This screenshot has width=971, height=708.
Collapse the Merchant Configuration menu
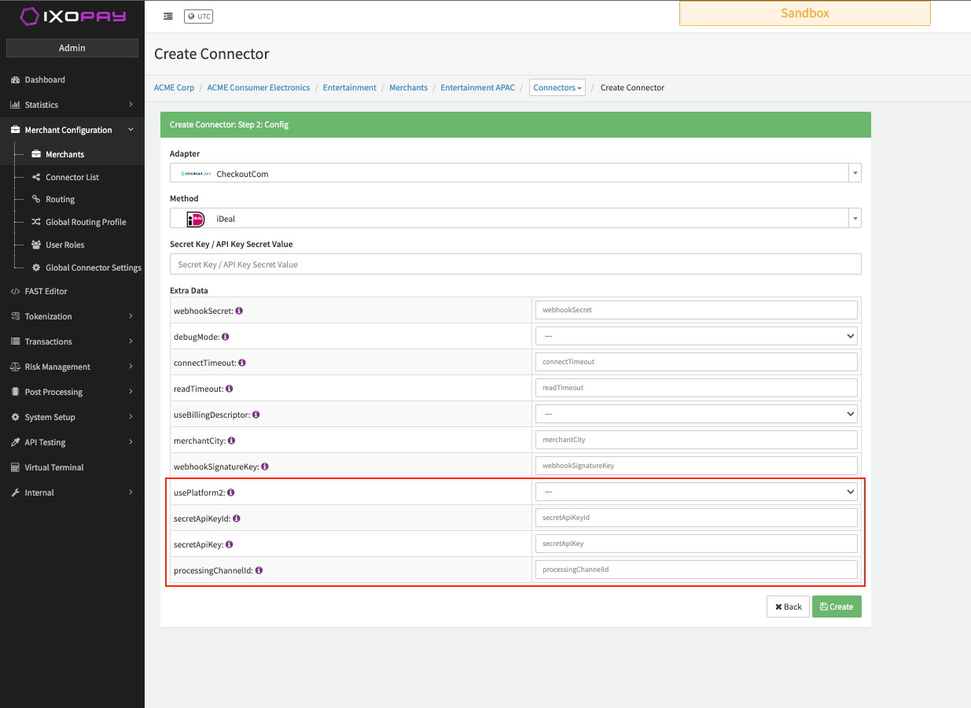tap(72, 130)
